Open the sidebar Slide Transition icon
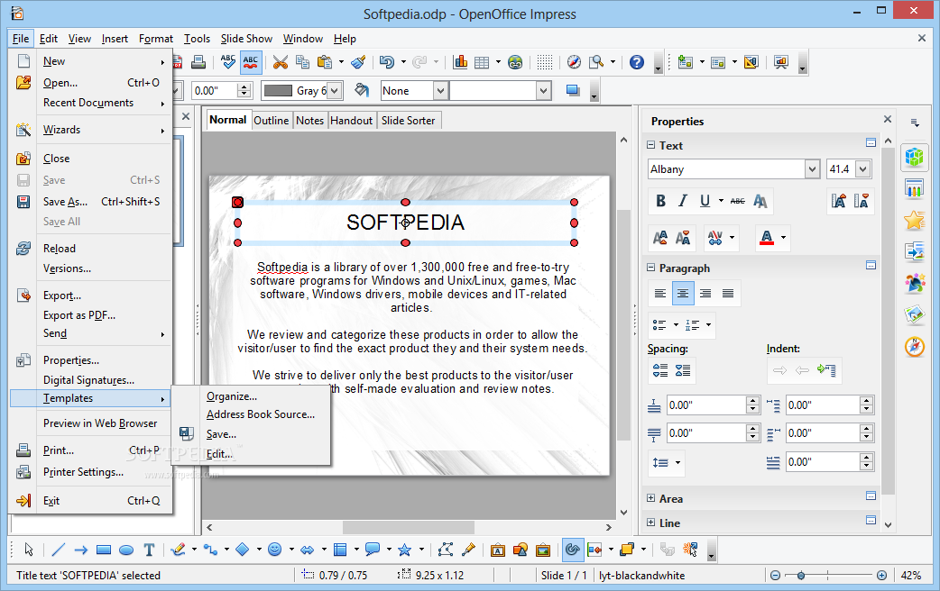 coord(914,251)
